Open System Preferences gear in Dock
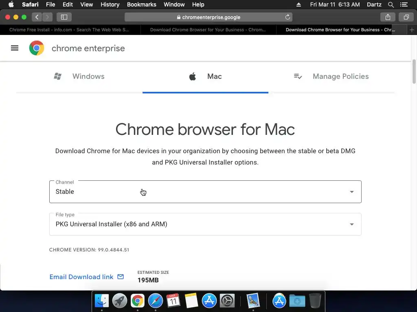The height and width of the screenshot is (312, 417). pos(227,301)
